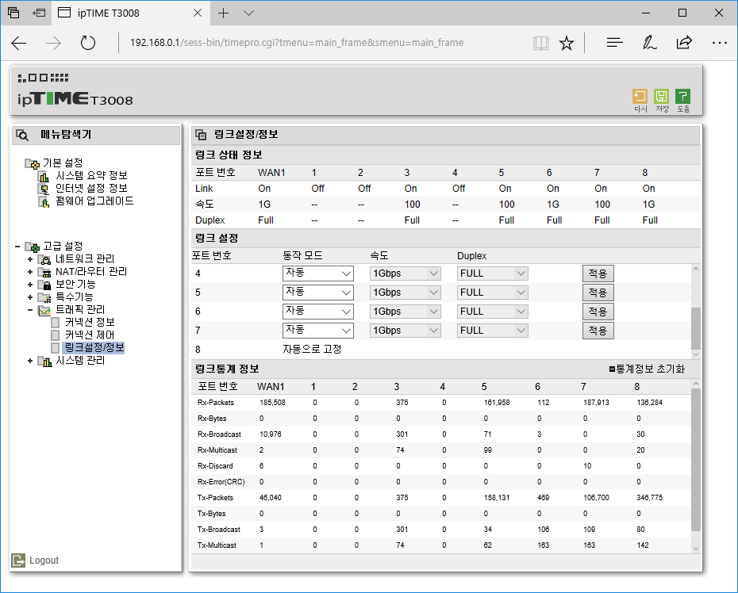
Task: Click 통계정보 초기화 to reset statistics
Action: coord(648,369)
